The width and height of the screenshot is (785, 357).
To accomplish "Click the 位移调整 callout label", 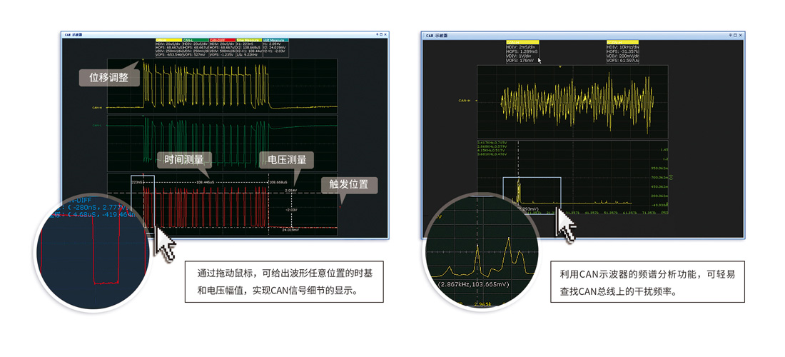I will pos(108,77).
